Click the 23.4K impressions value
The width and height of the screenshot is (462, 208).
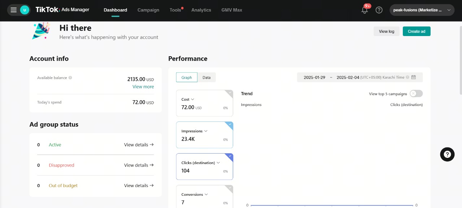click(188, 139)
